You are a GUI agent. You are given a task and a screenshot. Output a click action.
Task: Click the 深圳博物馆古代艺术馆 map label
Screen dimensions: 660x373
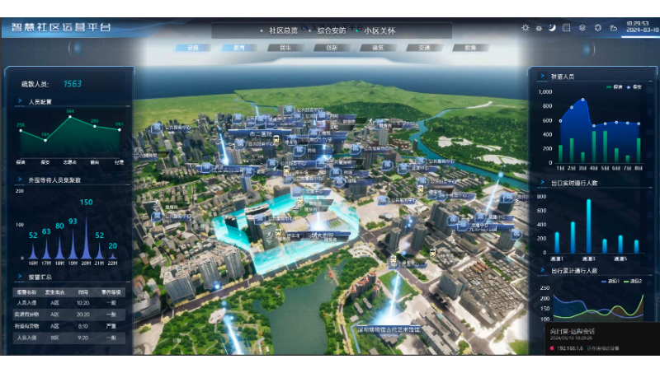coord(389,329)
